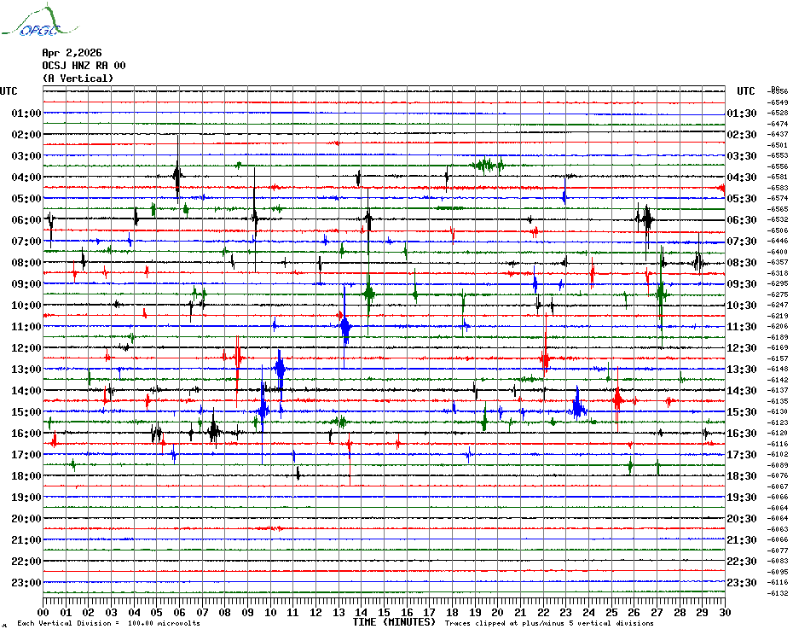The image size is (793, 635).
Task: Select the offset value '-6549'
Action: click(x=778, y=102)
